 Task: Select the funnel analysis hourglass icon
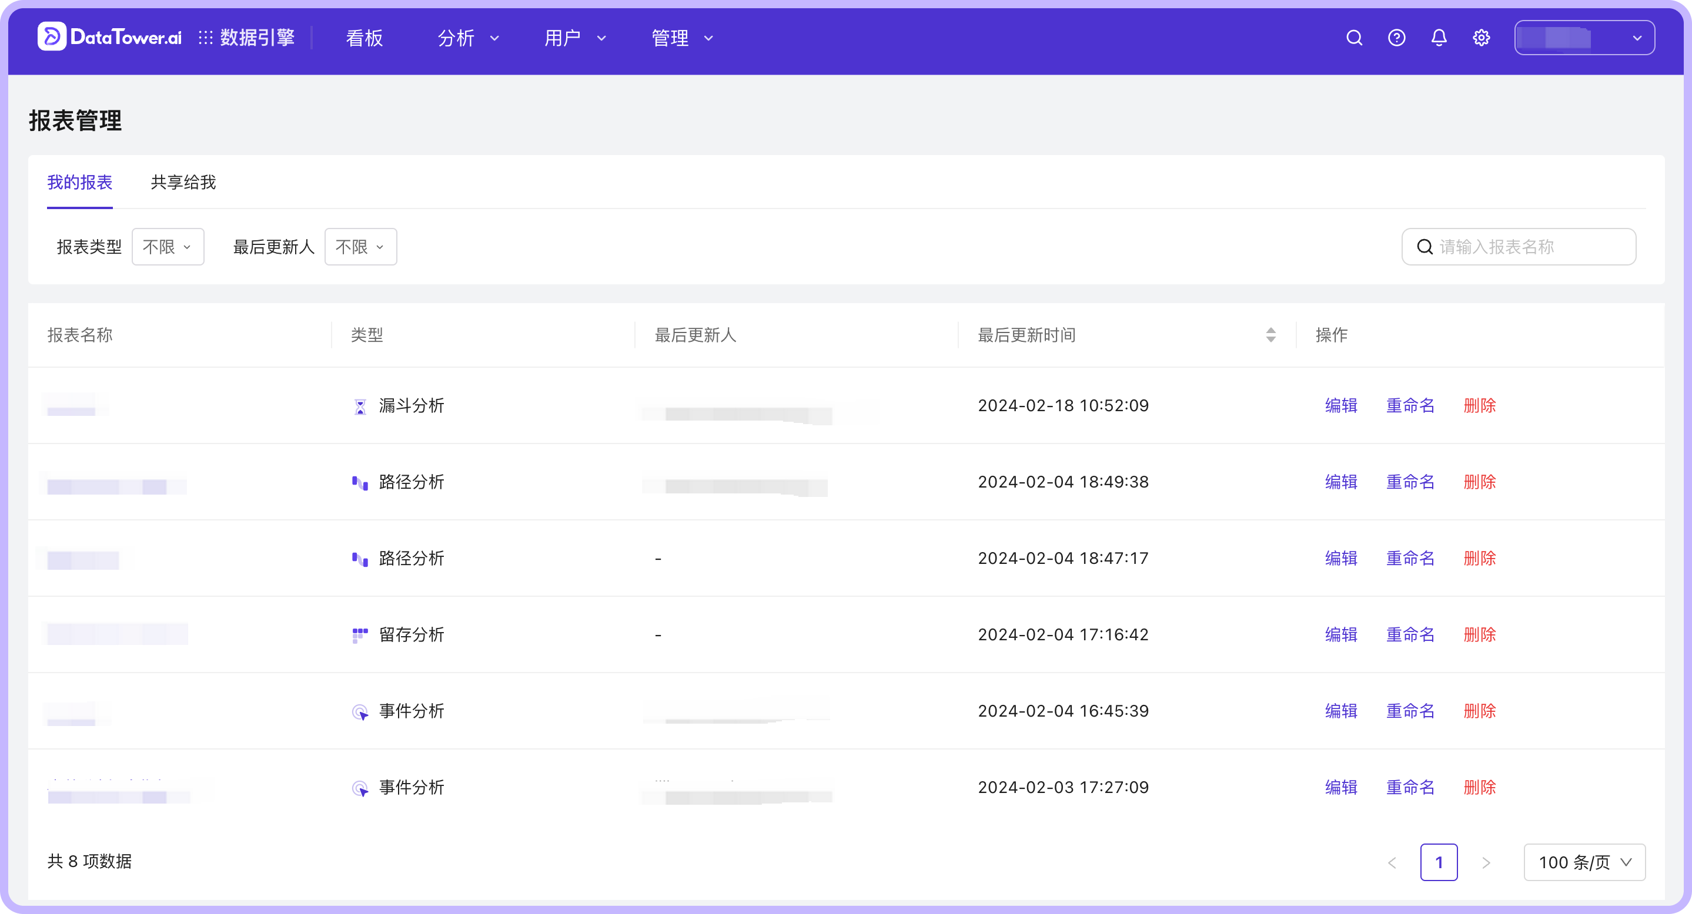360,405
